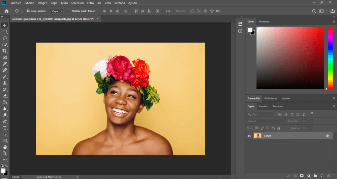Open the Filtro menu
The width and height of the screenshot is (337, 179).
[90, 3]
